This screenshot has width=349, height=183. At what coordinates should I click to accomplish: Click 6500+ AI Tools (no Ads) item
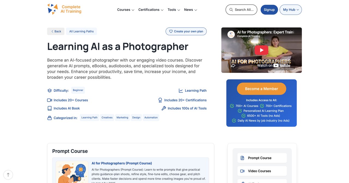point(261,116)
